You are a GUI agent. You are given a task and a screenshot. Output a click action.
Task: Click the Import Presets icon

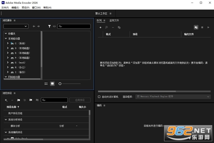31,100
